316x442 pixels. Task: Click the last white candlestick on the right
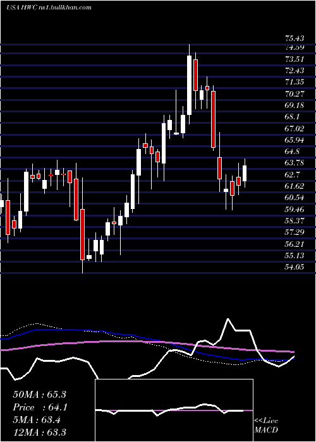(x=245, y=173)
